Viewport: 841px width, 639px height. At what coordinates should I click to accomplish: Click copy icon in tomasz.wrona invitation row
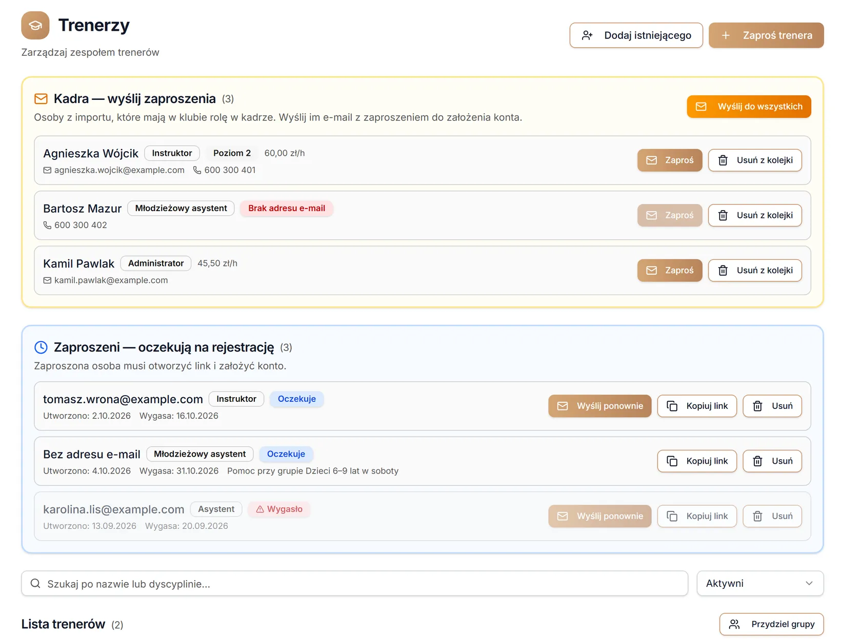(672, 406)
